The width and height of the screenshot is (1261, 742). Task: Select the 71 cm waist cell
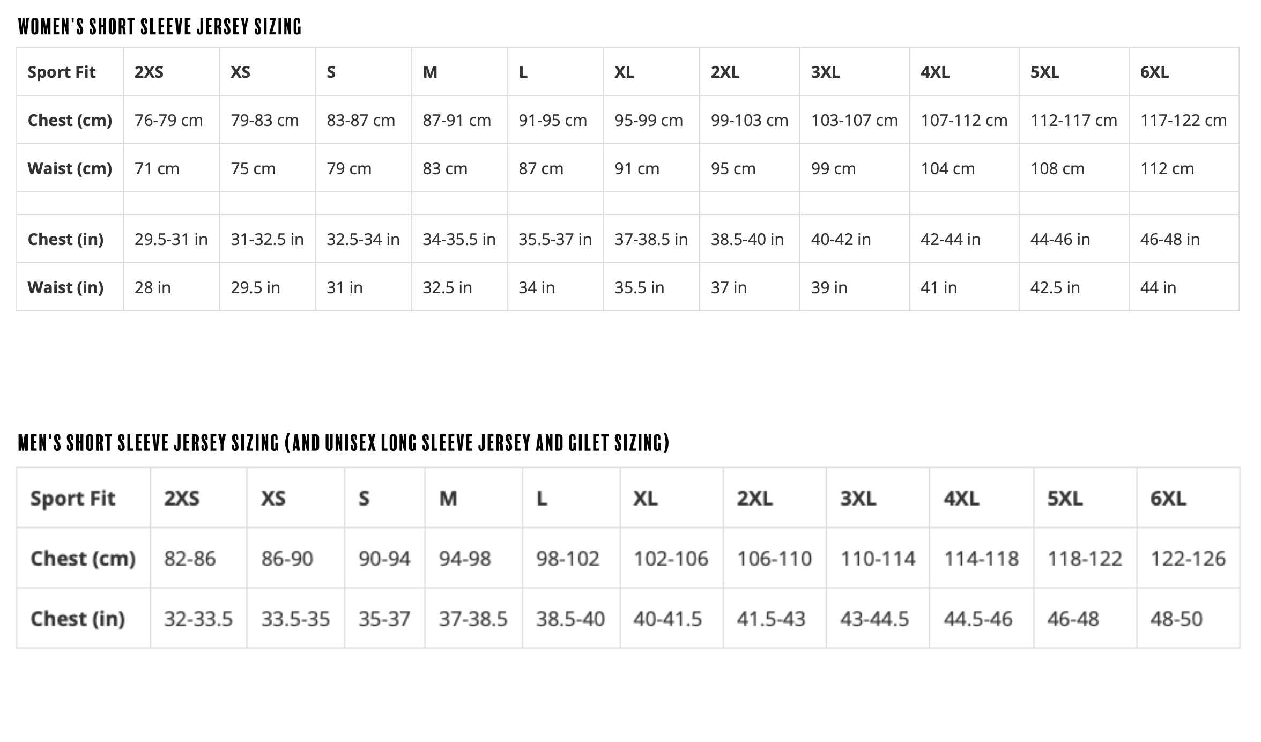click(157, 169)
